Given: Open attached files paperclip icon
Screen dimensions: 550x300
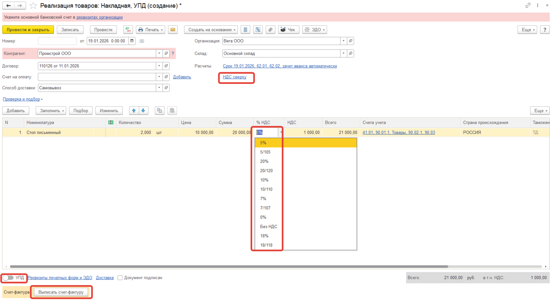Looking at the screenshot, I should (x=271, y=30).
